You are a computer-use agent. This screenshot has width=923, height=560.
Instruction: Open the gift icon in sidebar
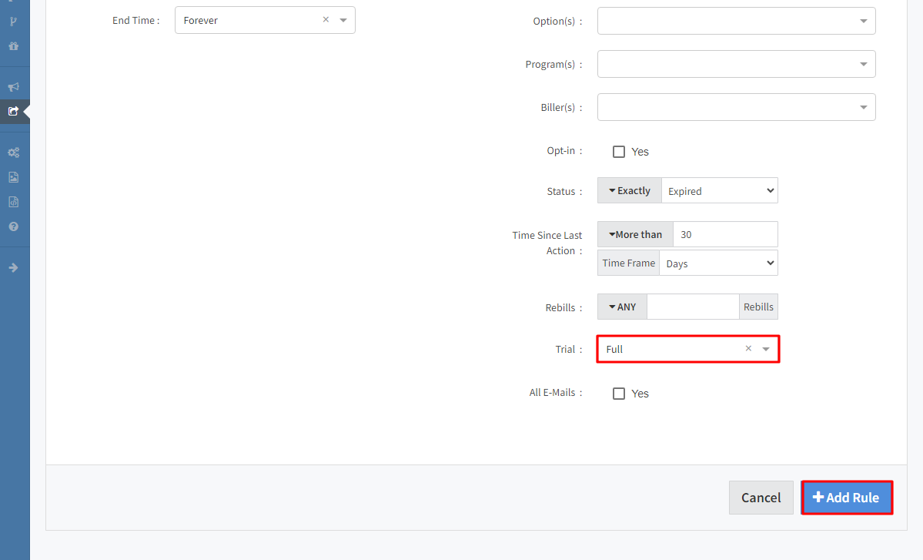13,46
